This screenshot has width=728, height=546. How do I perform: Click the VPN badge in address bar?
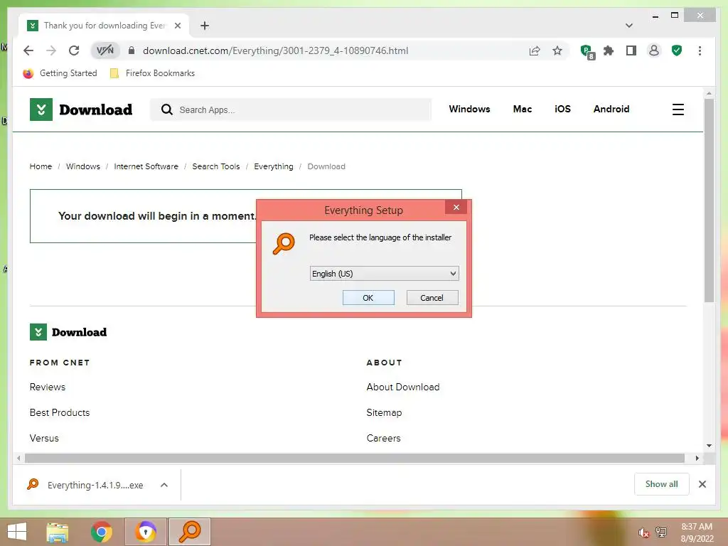(x=105, y=50)
